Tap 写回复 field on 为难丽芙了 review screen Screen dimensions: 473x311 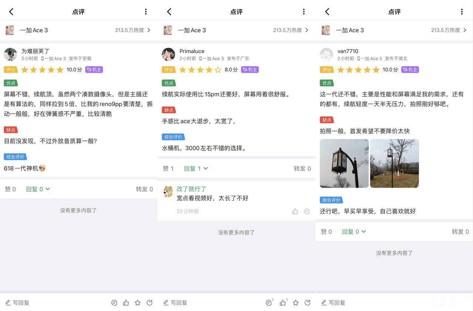tap(17, 303)
